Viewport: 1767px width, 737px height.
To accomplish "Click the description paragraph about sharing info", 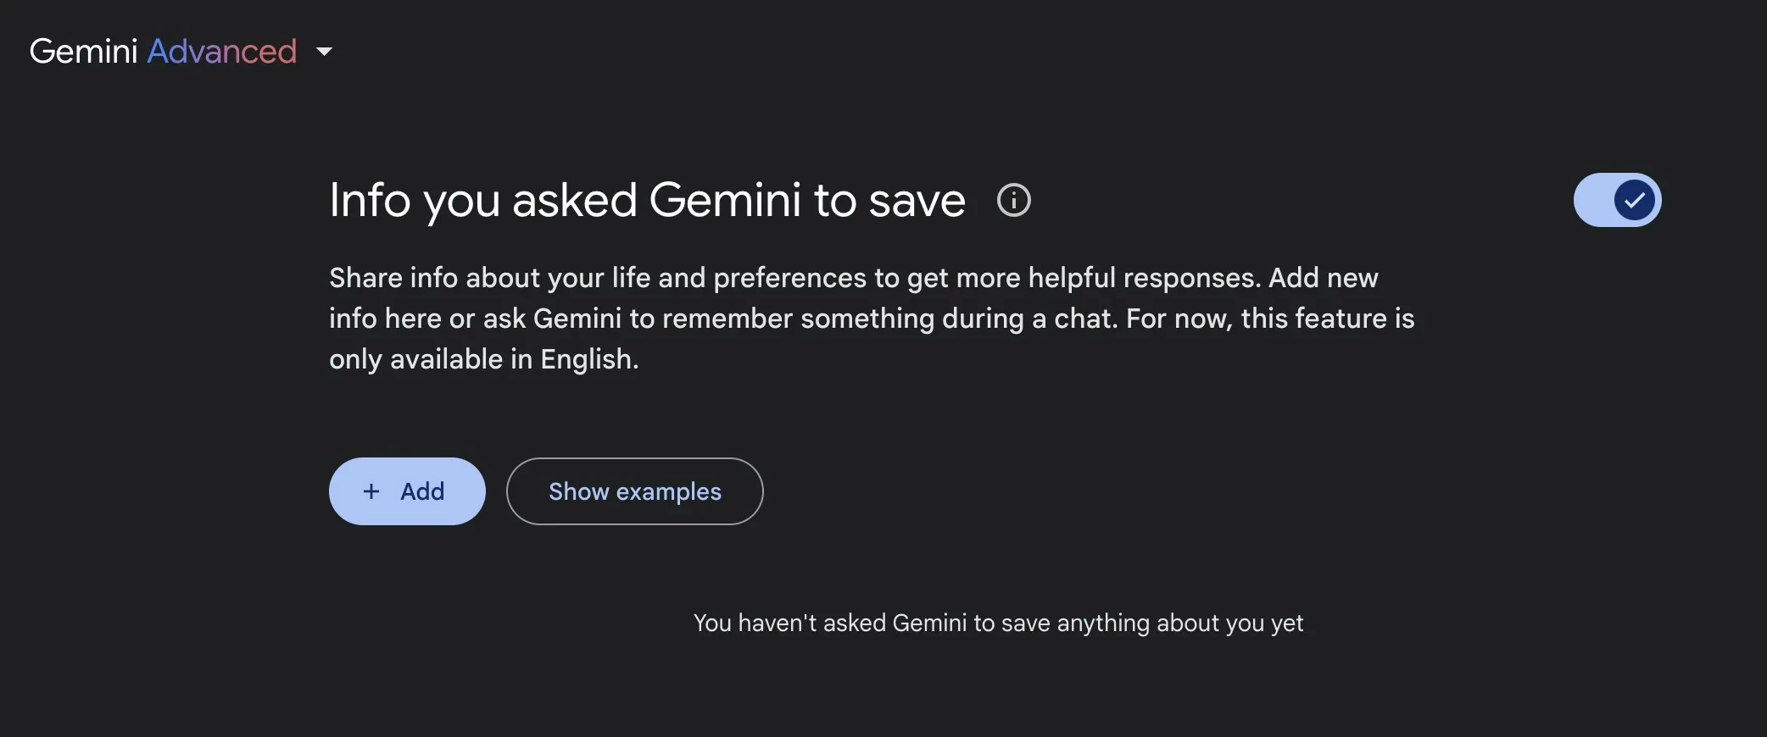I will [872, 319].
